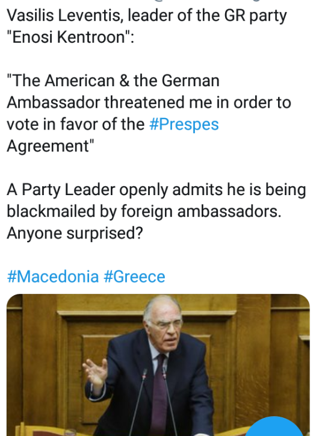Image resolution: width=325 pixels, height=436 pixels.
Task: Tap the #Greece hashtag
Action: pos(134,276)
